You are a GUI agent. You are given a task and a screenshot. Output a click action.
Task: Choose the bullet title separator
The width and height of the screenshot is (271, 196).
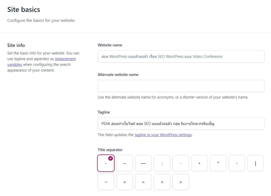pos(199,163)
